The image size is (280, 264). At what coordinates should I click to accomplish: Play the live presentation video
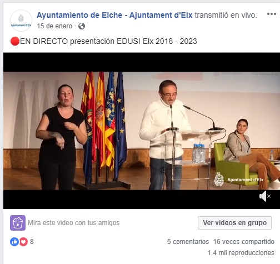click(142, 131)
